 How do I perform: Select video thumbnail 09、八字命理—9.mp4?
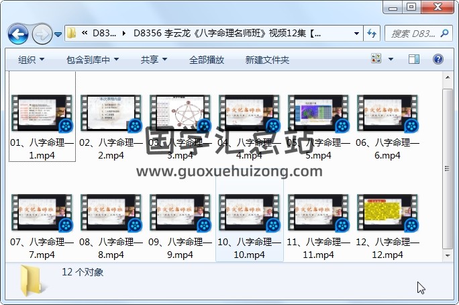coord(180,213)
